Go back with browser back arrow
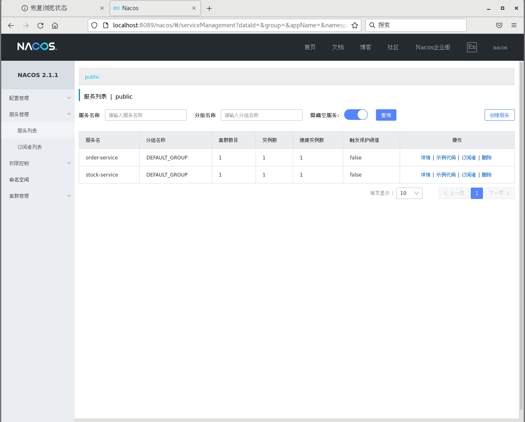Viewport: 525px width, 422px height. click(11, 25)
